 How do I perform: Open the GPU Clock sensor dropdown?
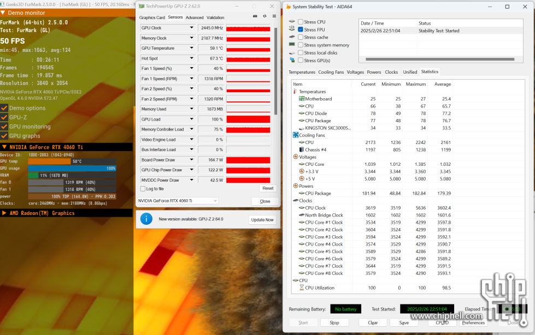tap(191, 28)
